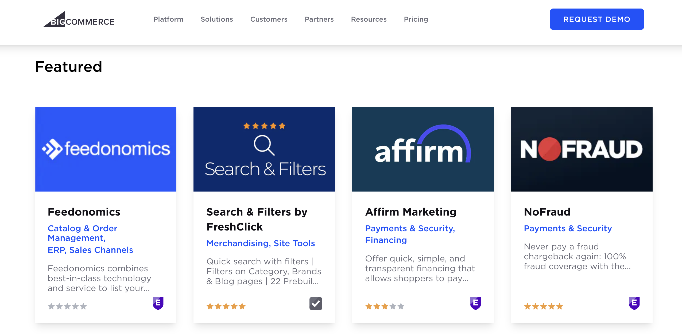Open the Affirm Marketing app title

pos(411,212)
